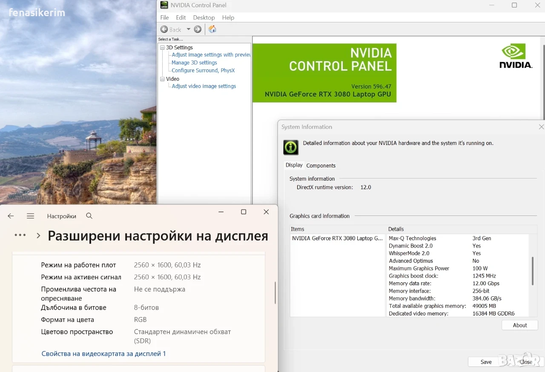The image size is (545, 372).
Task: Click the Settings search magnifier icon
Action: pyautogui.click(x=89, y=216)
